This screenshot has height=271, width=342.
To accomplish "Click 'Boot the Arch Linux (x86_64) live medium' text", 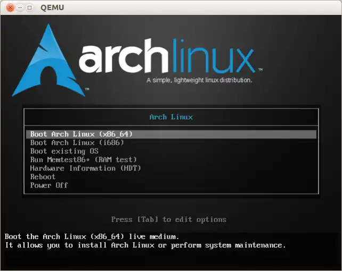I will point(92,236).
